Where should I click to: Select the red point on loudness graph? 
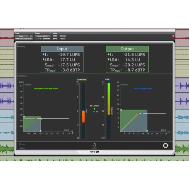coord(36,119)
